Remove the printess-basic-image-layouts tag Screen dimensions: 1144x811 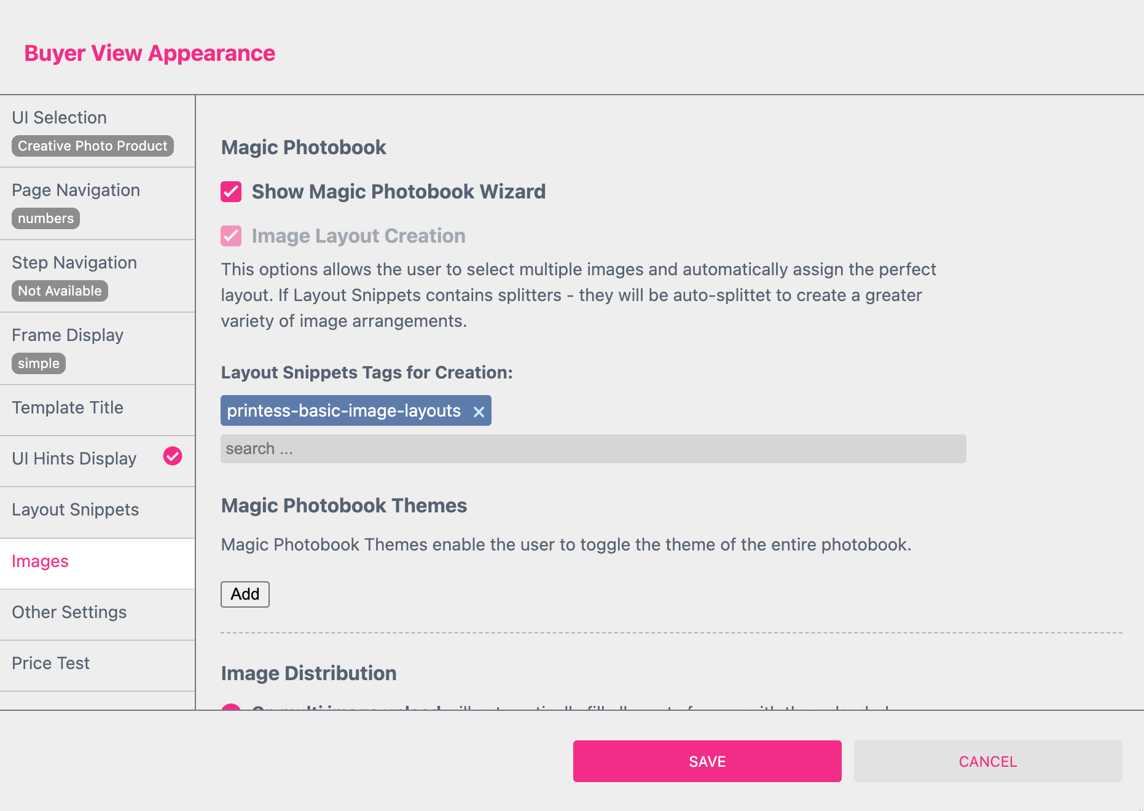pos(479,412)
